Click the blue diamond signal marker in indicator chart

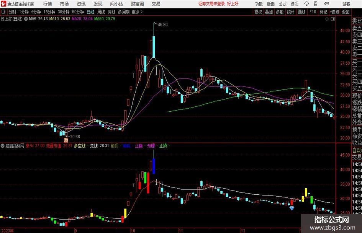point(292,208)
